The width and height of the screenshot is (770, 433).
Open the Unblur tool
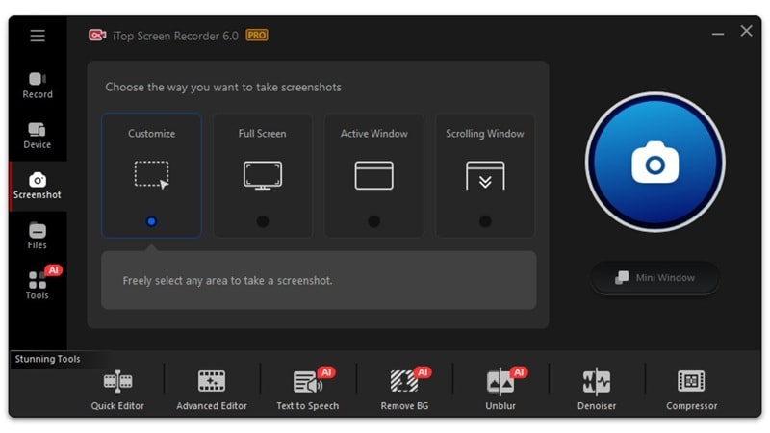pyautogui.click(x=500, y=390)
